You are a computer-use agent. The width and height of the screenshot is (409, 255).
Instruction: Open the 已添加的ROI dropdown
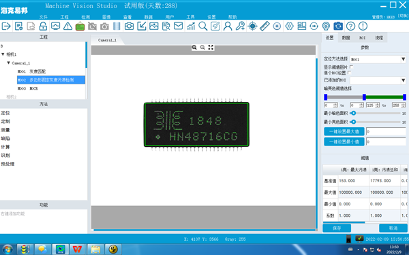click(378, 80)
